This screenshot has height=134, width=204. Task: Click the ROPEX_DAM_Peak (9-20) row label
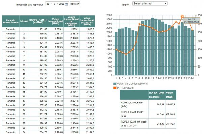(134, 114)
